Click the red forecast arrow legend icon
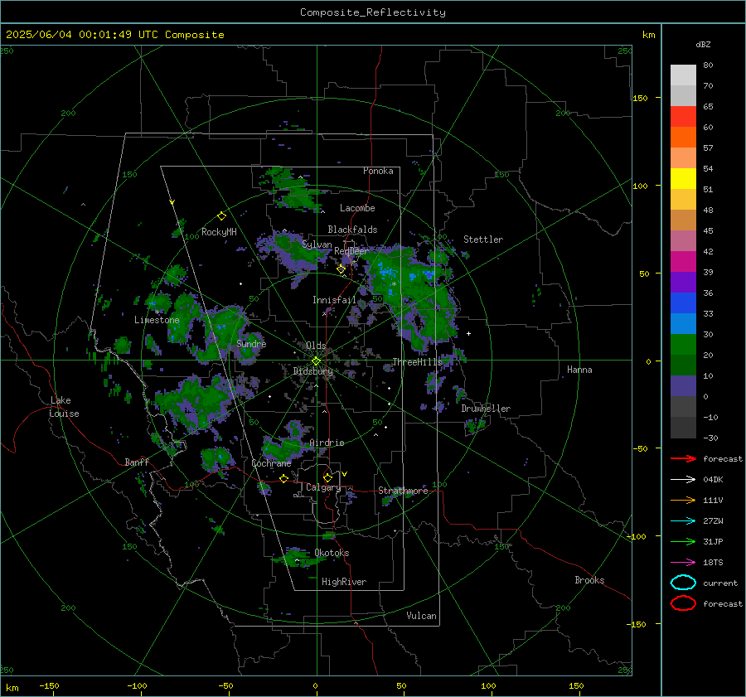The height and width of the screenshot is (697, 746). pyautogui.click(x=683, y=458)
